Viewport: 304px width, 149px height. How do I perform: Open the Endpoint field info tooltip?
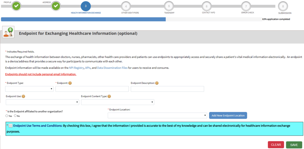click(x=70, y=83)
